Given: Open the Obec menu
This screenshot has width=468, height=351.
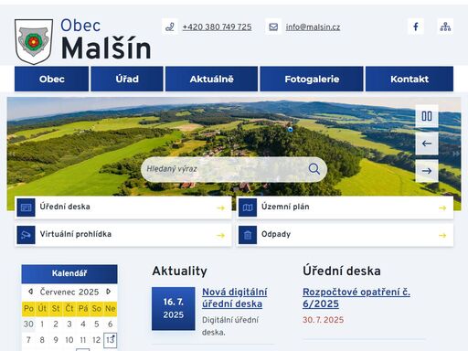Looking at the screenshot, I should click(x=51, y=79).
